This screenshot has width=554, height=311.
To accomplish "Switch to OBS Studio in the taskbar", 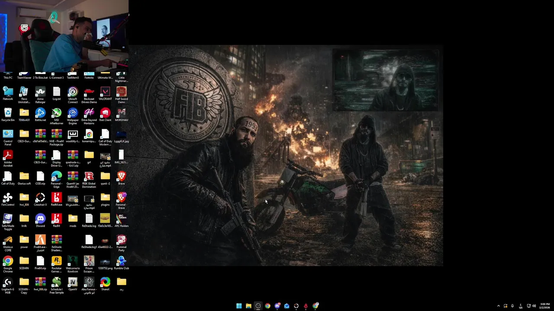I will click(x=258, y=306).
